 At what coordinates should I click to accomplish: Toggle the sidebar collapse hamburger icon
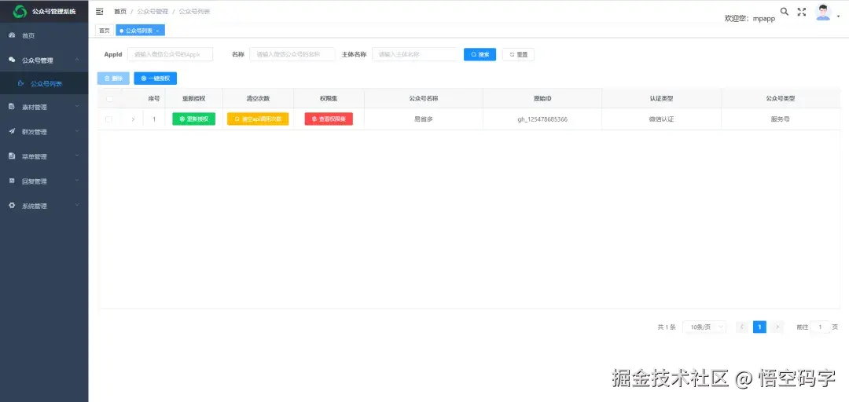[100, 11]
